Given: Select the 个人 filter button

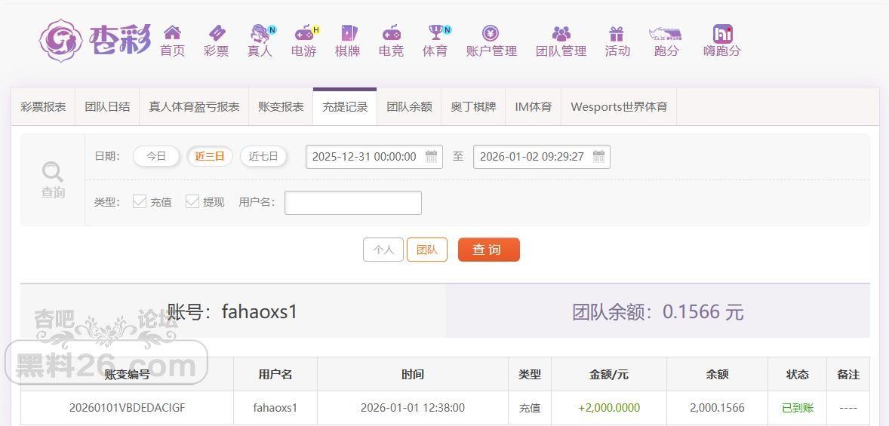Looking at the screenshot, I should [x=383, y=250].
